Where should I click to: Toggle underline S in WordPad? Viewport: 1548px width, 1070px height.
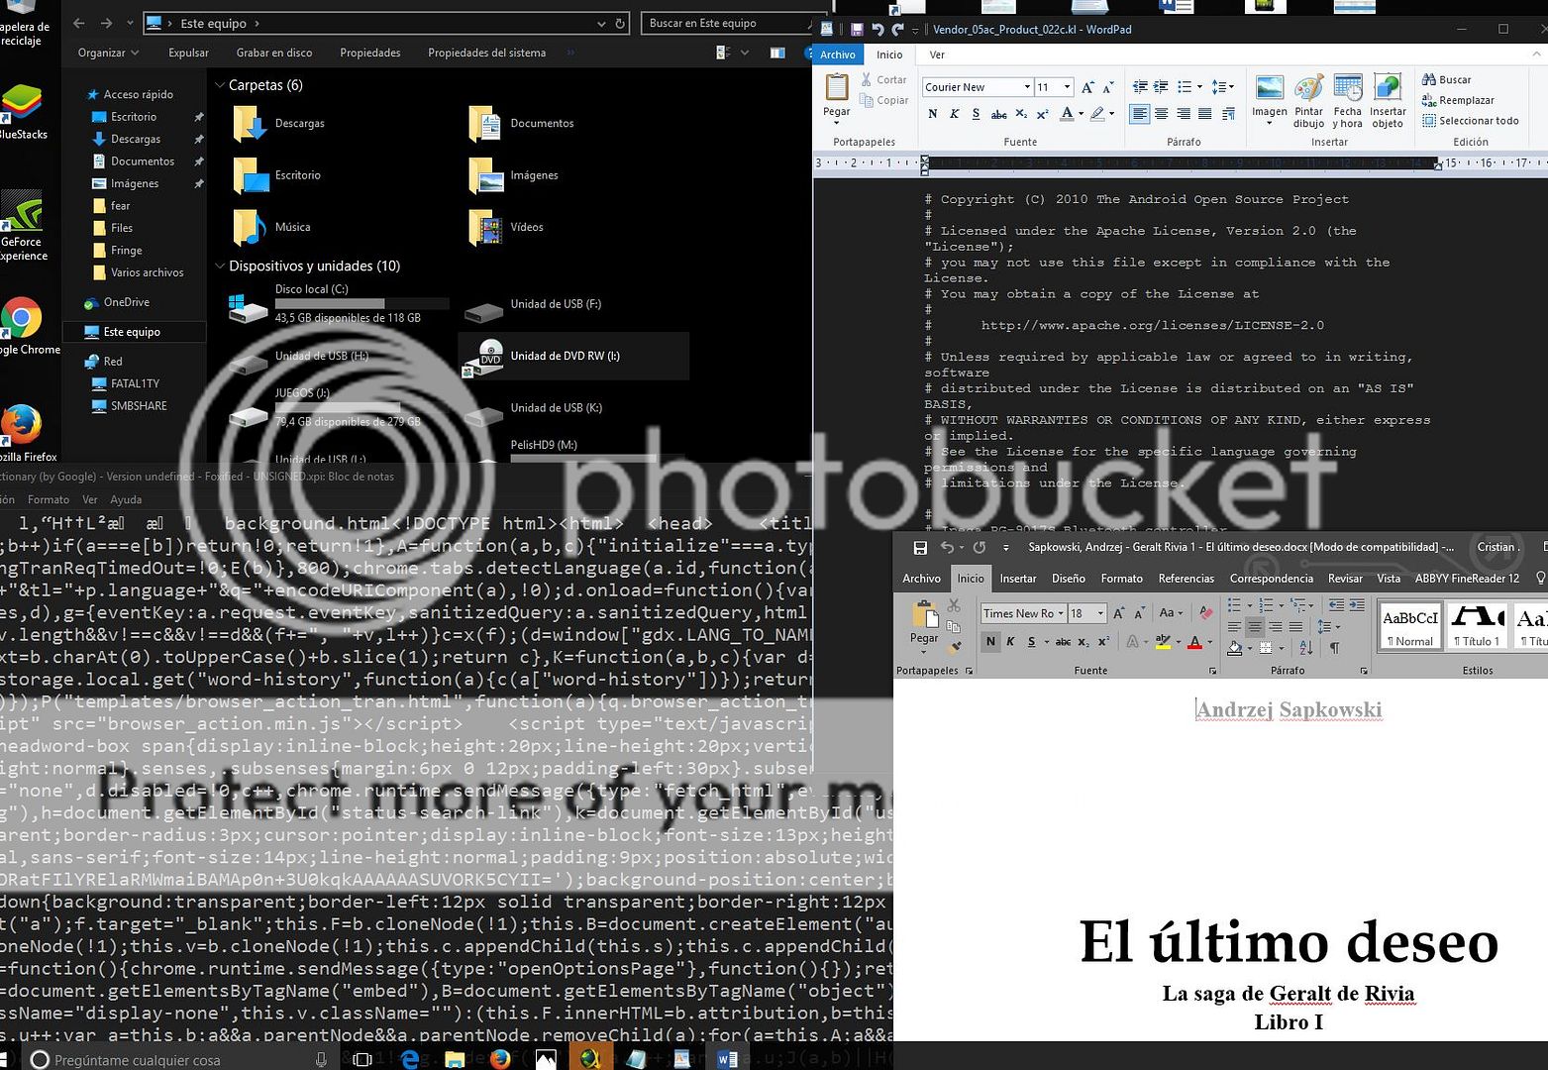(x=977, y=114)
